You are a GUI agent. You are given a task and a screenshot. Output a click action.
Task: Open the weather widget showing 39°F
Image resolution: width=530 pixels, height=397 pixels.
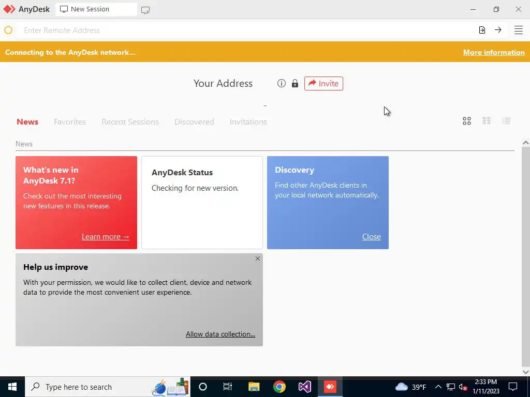[x=410, y=387]
